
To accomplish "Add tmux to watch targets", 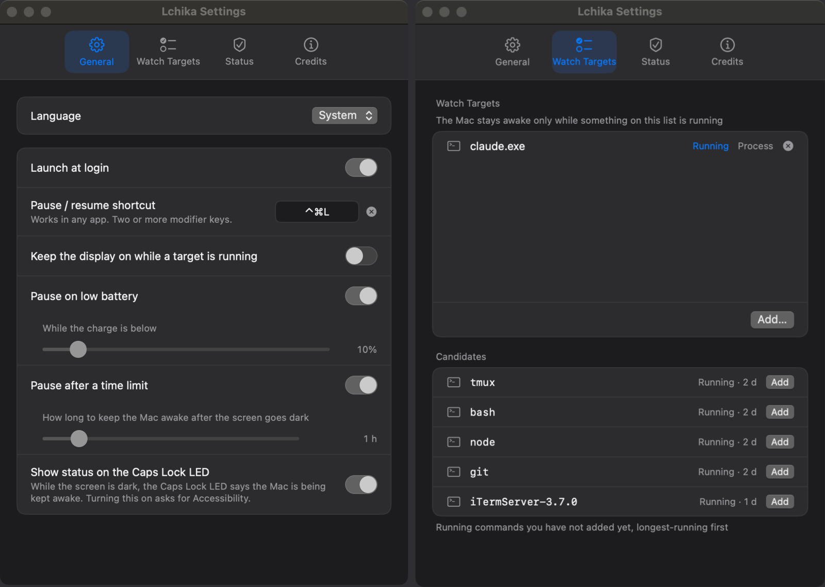I will click(780, 382).
